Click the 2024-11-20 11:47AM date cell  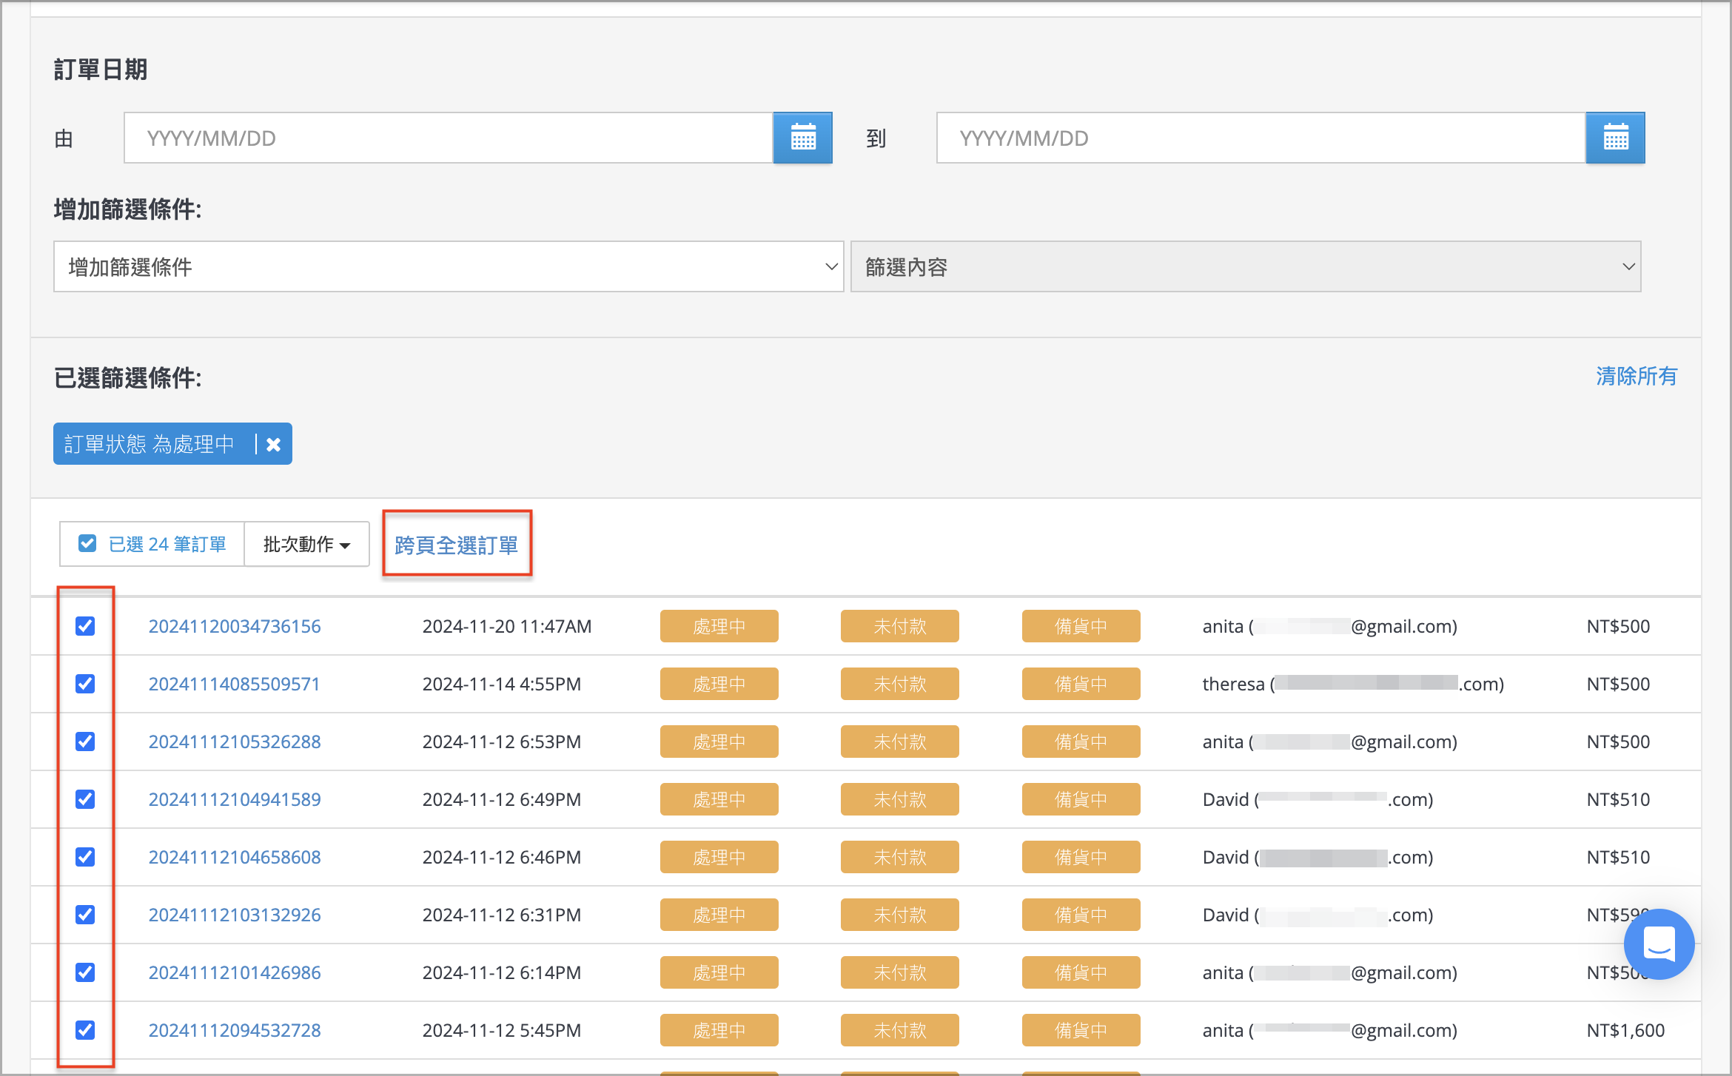pyautogui.click(x=507, y=626)
